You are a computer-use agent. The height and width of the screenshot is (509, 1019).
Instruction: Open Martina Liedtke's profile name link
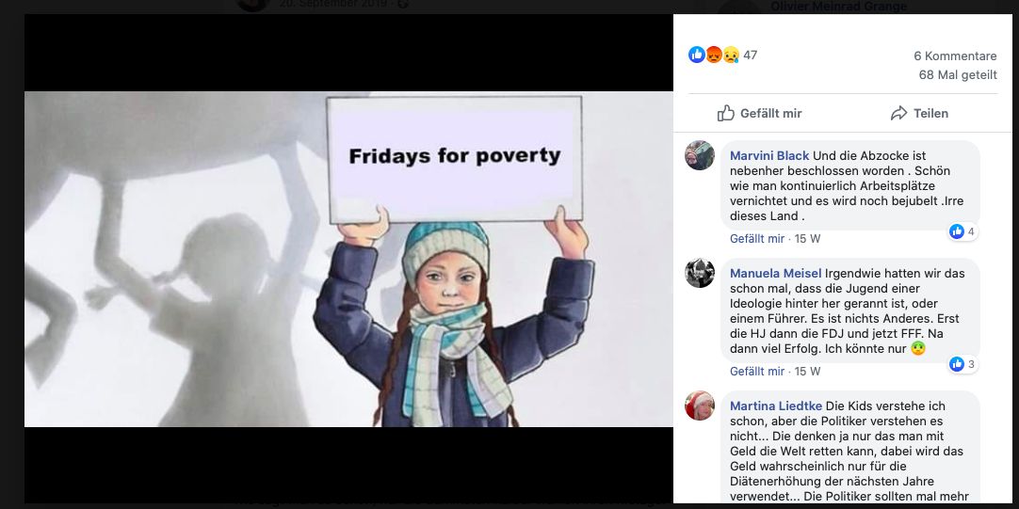tap(776, 406)
